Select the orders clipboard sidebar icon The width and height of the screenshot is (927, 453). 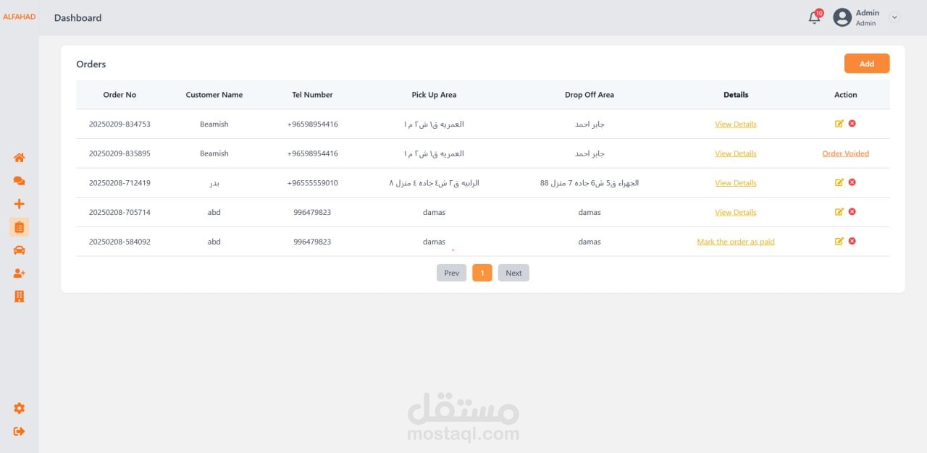click(x=20, y=227)
